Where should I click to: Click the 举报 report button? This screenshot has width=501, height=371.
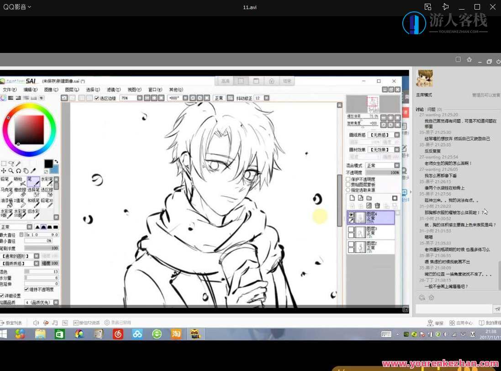click(x=435, y=323)
